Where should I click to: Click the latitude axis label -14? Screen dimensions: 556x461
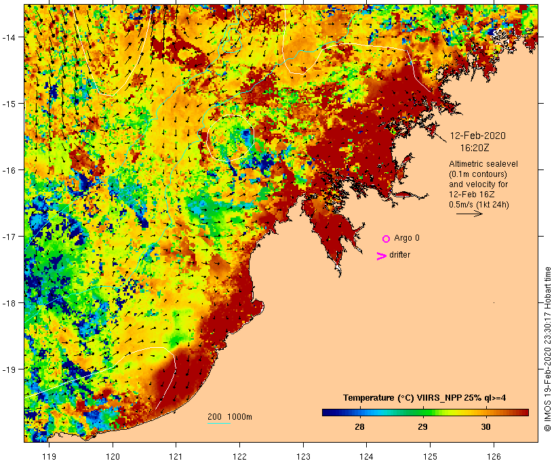pos(9,37)
